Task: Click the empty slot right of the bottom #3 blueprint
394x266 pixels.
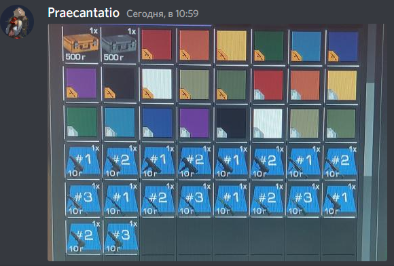Action: click(x=158, y=237)
